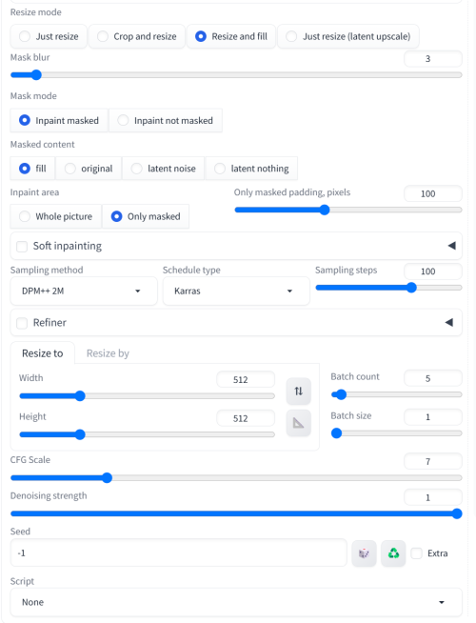
Task: Expand the Soft inpainting arrow
Action: (x=451, y=246)
